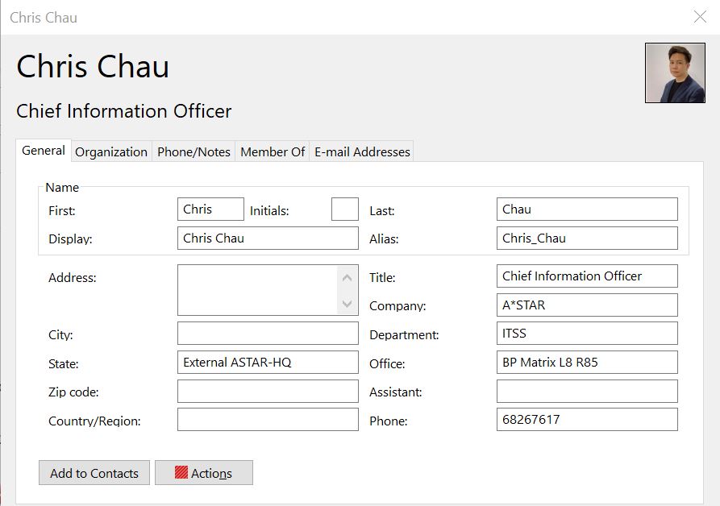720x506 pixels.
Task: Show the Member Of tab
Action: point(273,151)
